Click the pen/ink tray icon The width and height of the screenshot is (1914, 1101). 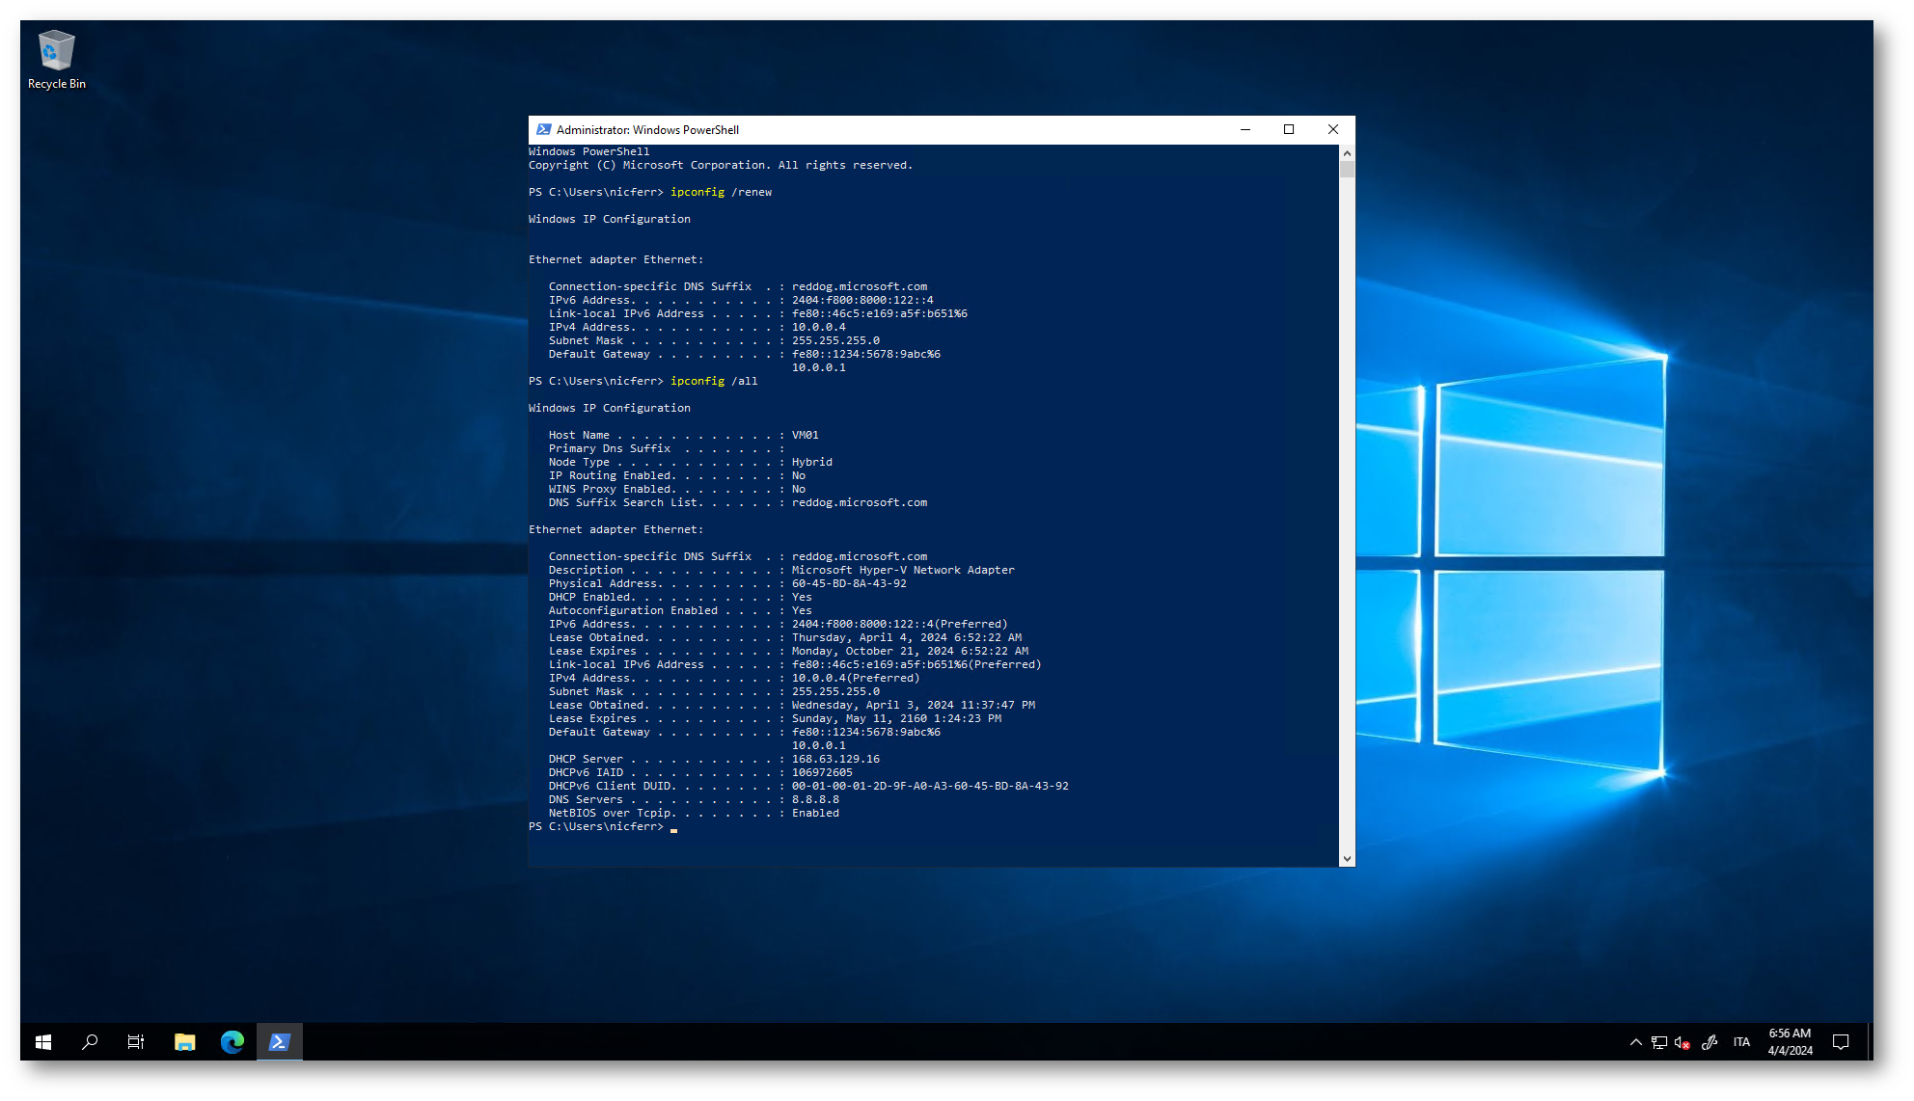click(x=1709, y=1042)
